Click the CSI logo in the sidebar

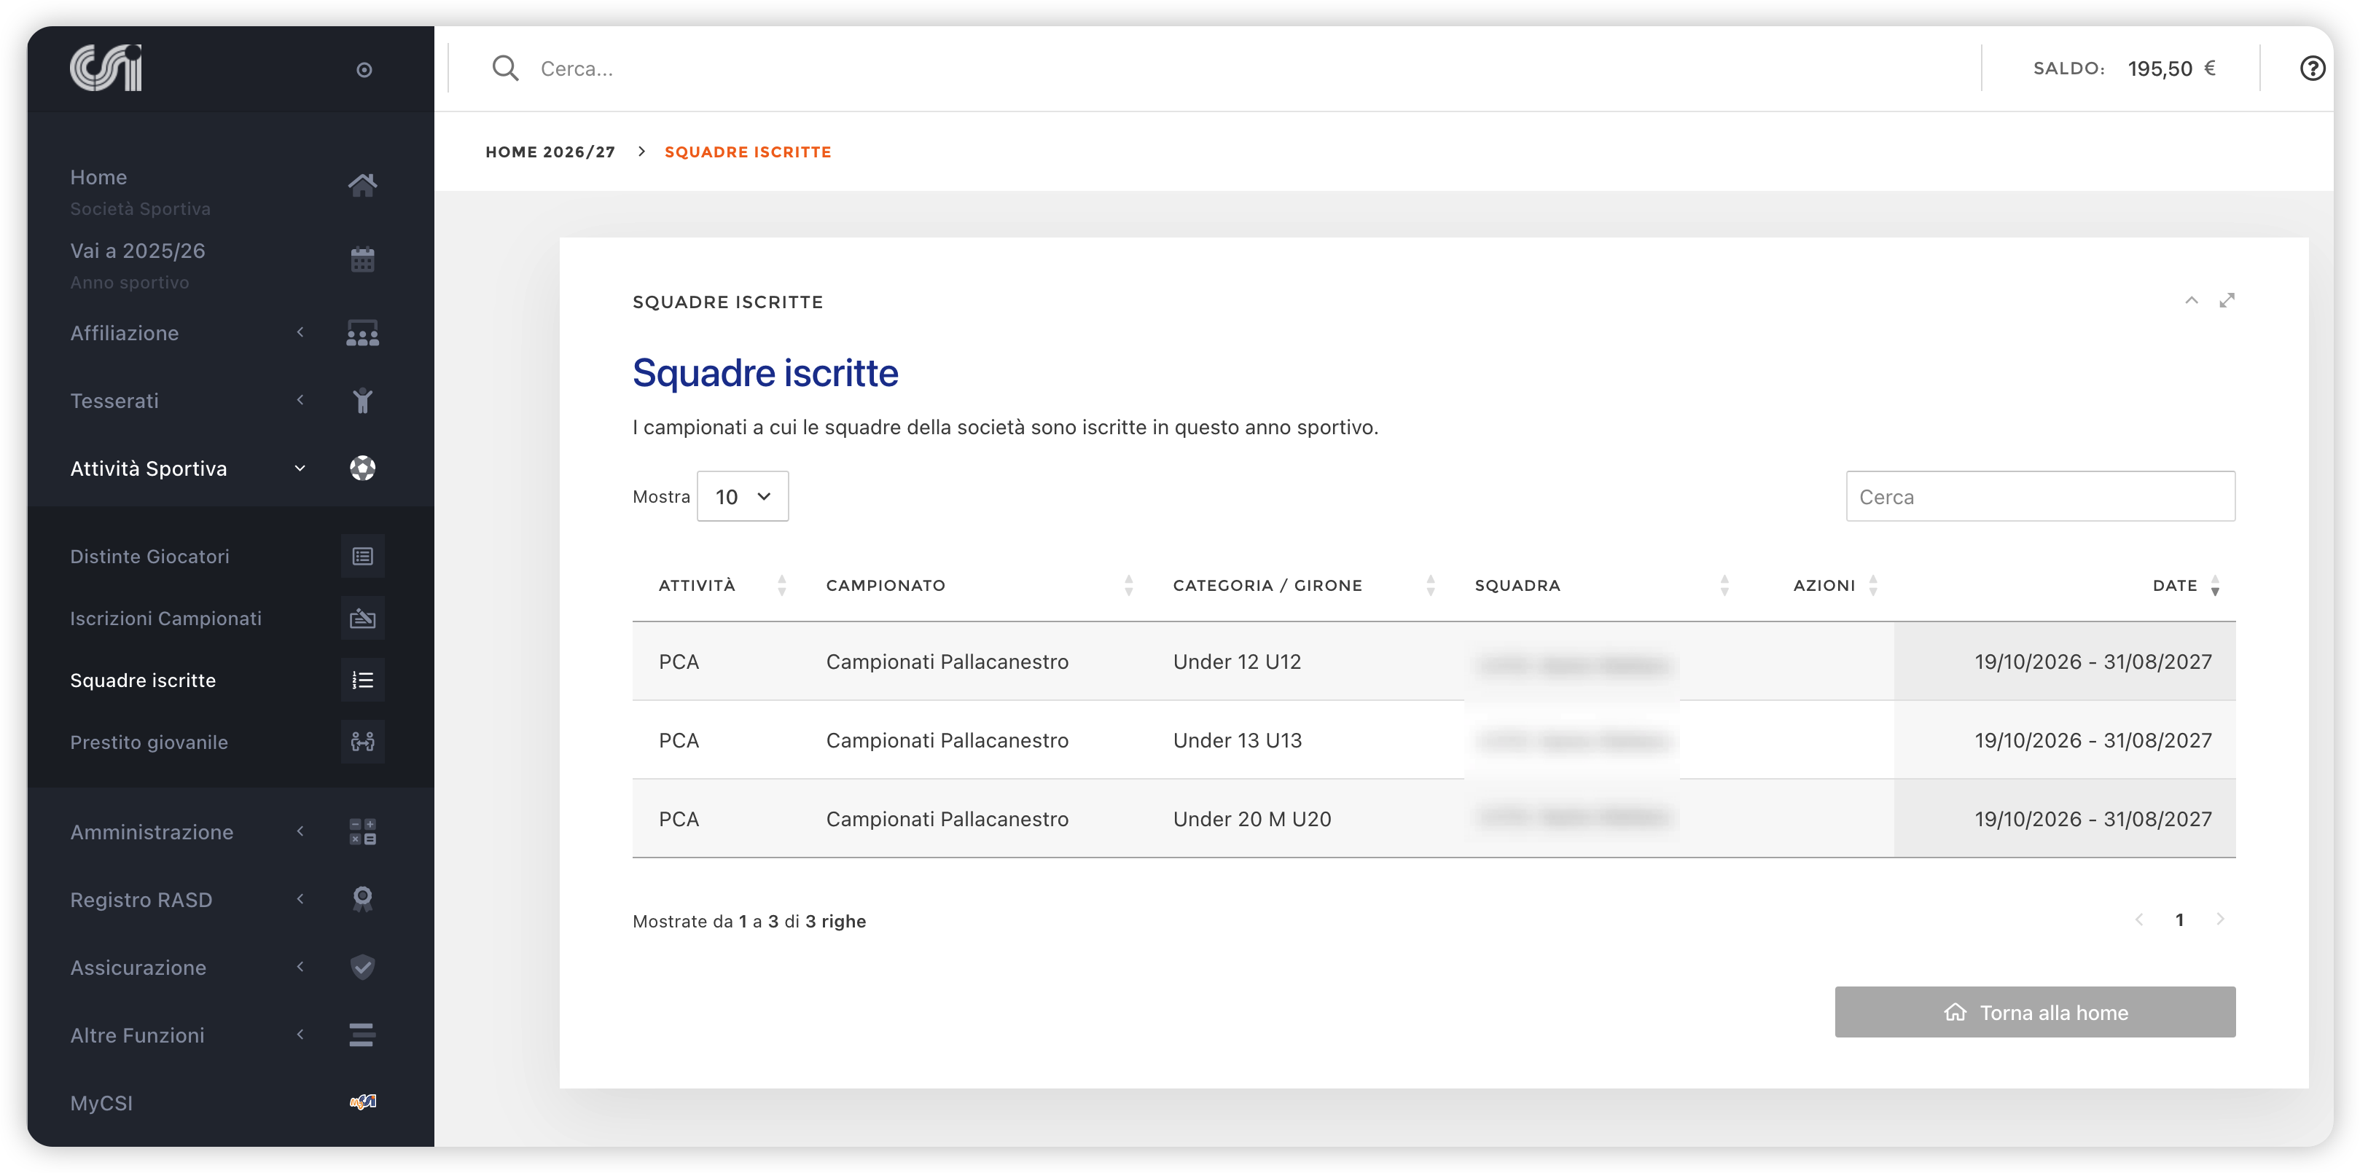click(106, 68)
